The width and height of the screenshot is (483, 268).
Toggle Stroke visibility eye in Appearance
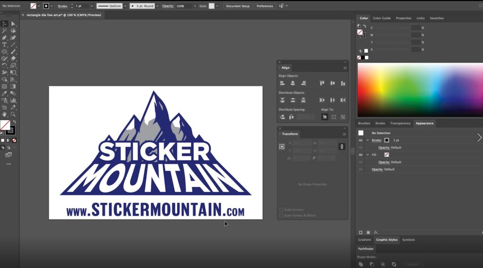[360, 140]
